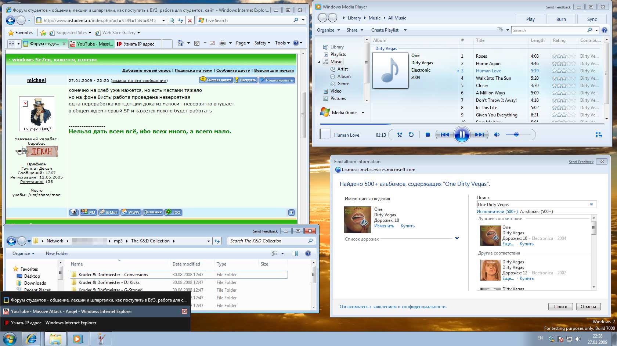The height and width of the screenshot is (346, 617).
Task: Toggle the preview pane in Explorer
Action: pyautogui.click(x=295, y=253)
